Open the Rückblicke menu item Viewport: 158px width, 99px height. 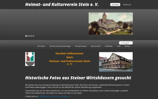(108, 46)
